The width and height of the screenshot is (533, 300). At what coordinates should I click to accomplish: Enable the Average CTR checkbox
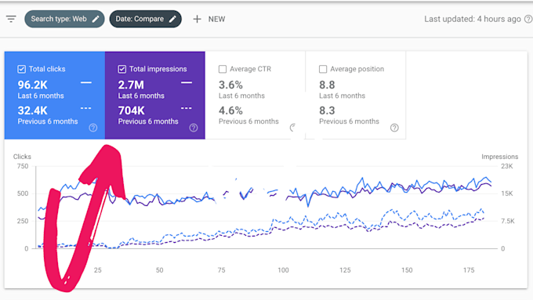[223, 69]
